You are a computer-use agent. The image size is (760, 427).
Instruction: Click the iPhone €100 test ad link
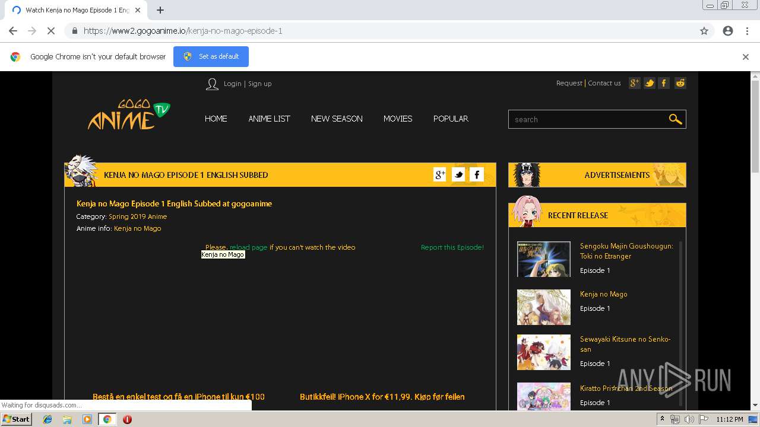pyautogui.click(x=179, y=397)
